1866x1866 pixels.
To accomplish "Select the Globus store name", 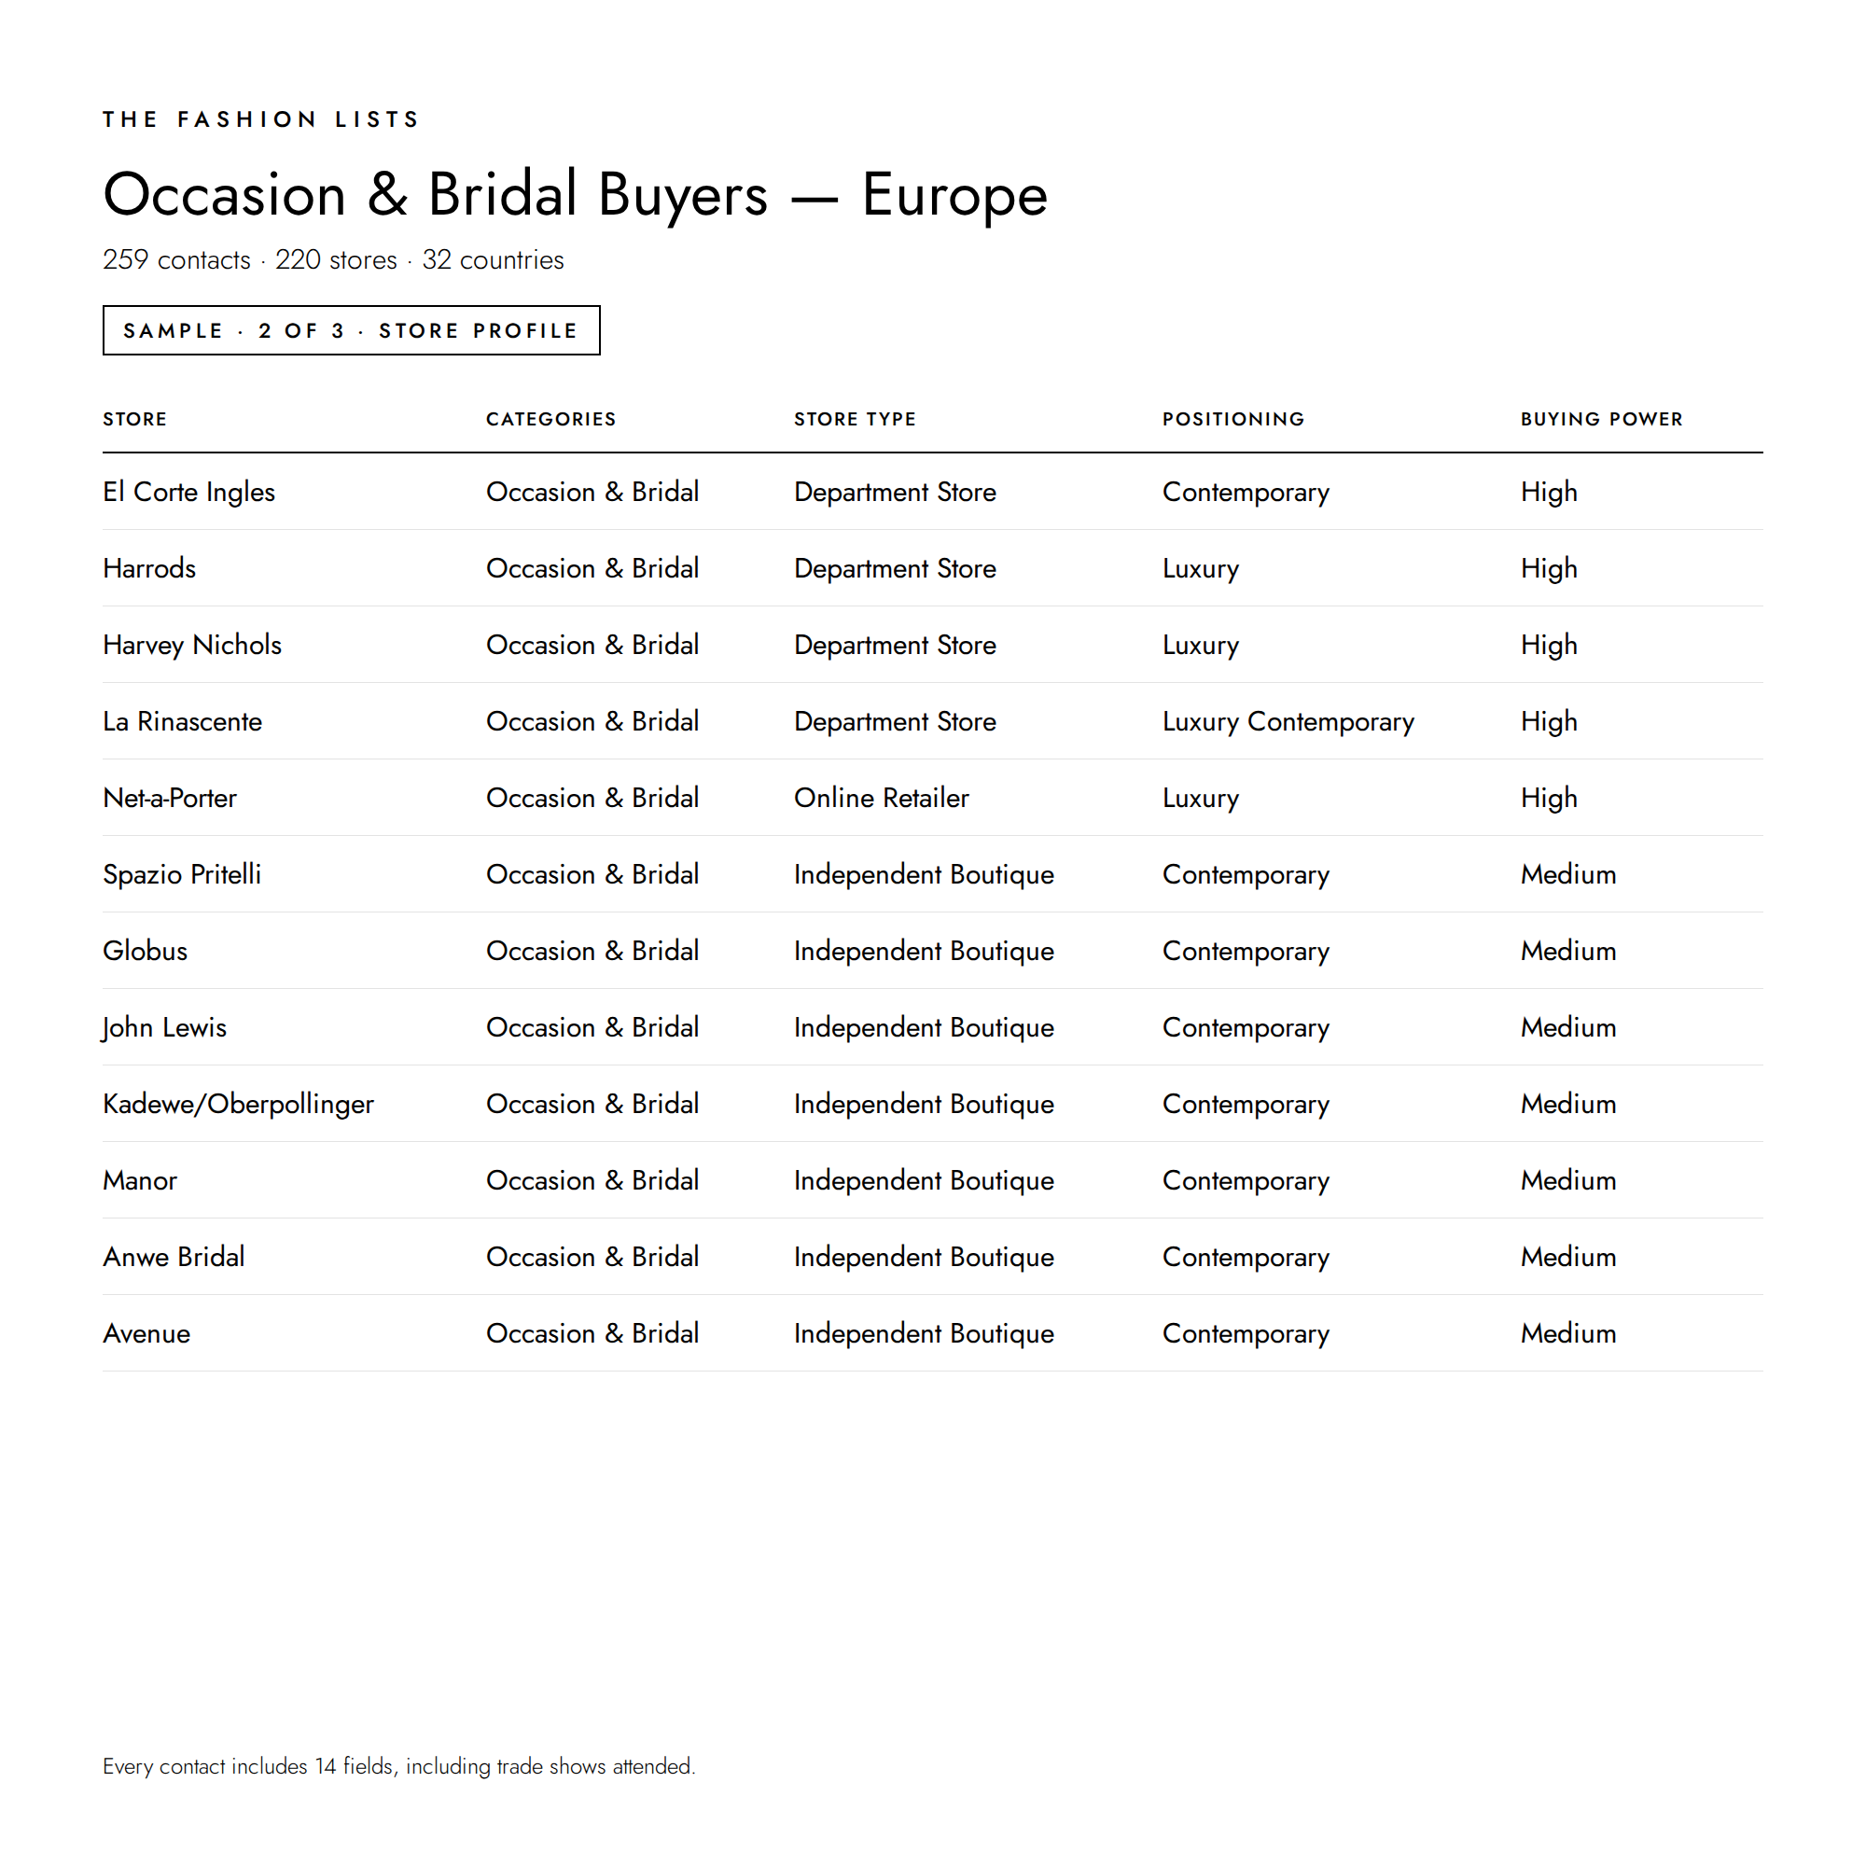I will click(x=145, y=951).
